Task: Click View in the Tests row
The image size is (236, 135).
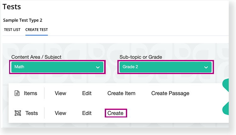Action: tap(60, 113)
